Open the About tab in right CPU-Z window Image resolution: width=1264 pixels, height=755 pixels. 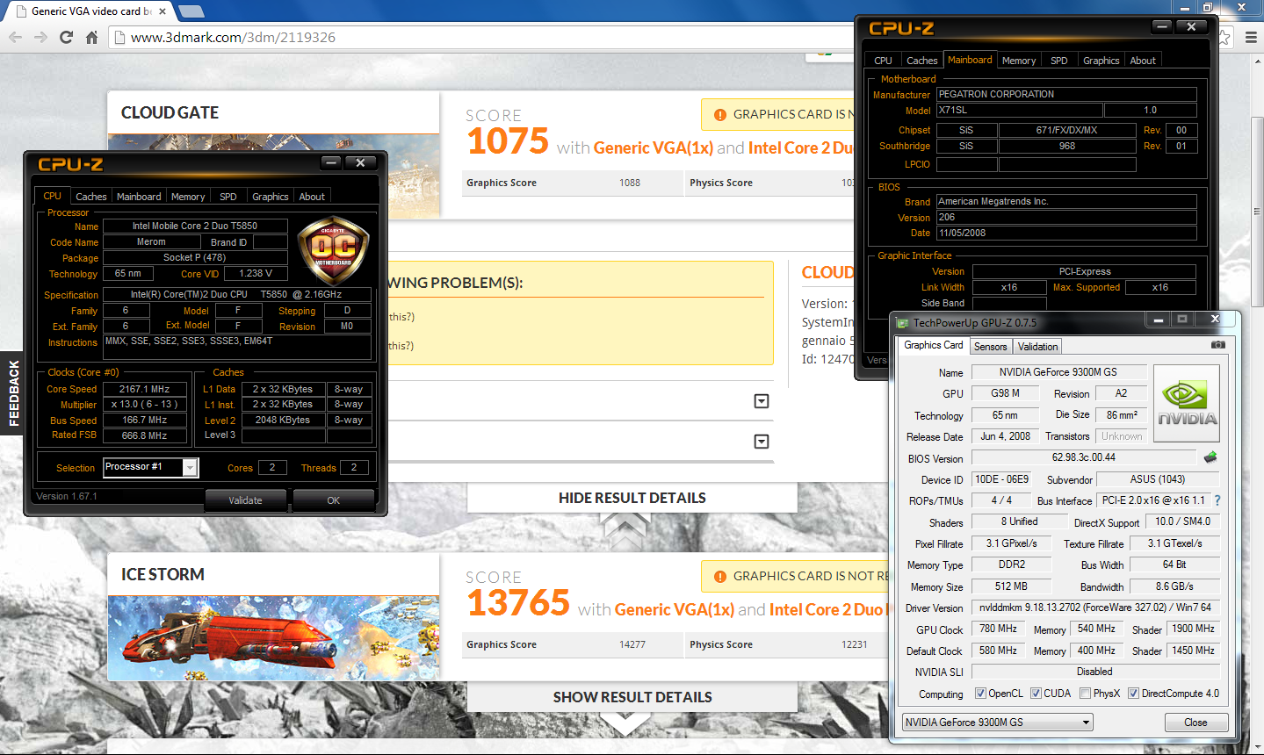pos(1143,61)
